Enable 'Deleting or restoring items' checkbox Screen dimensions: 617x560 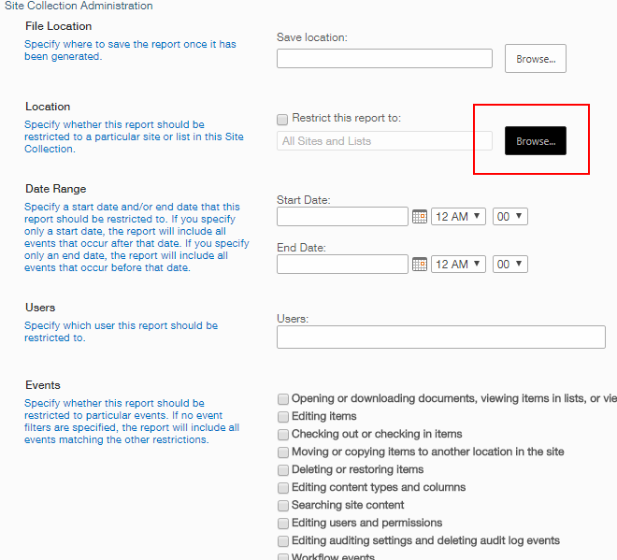[x=283, y=470]
